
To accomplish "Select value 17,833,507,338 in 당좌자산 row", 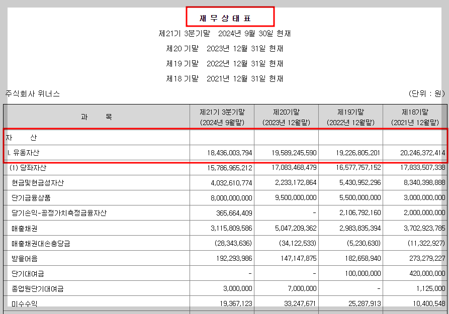I will tap(423, 167).
